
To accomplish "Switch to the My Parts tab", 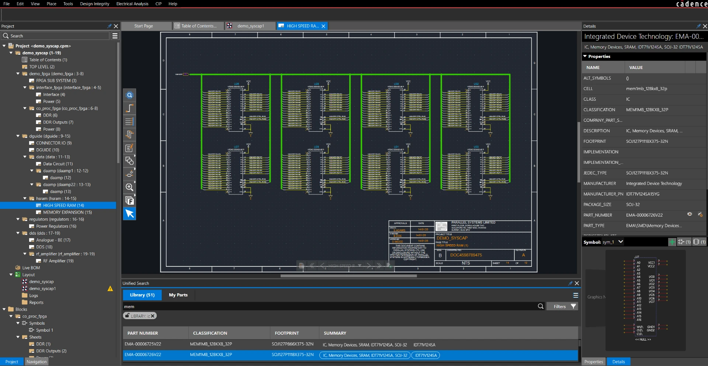I will coord(178,295).
